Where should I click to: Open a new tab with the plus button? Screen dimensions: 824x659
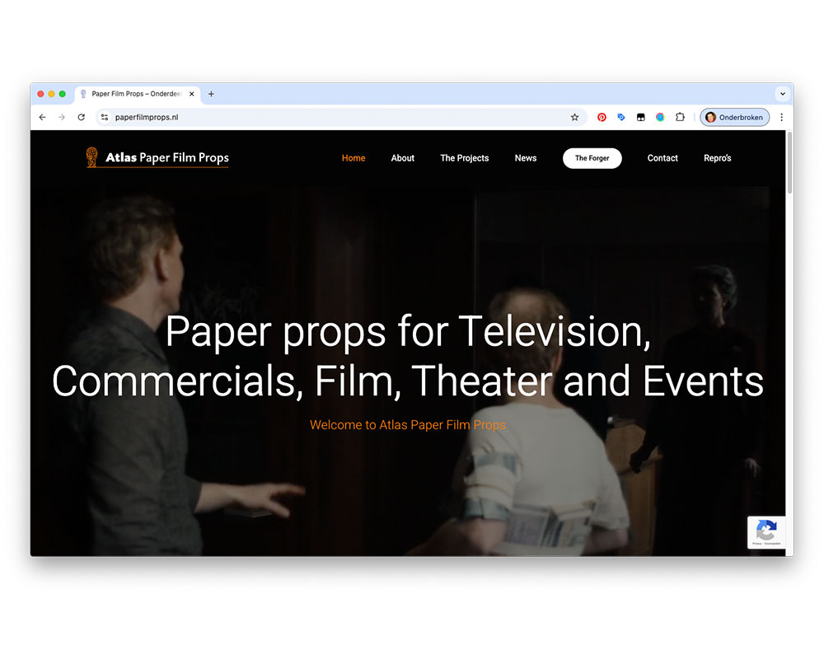click(211, 94)
